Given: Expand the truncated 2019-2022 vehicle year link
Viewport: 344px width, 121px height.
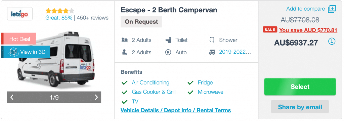Looking at the screenshot, I should (235, 52).
